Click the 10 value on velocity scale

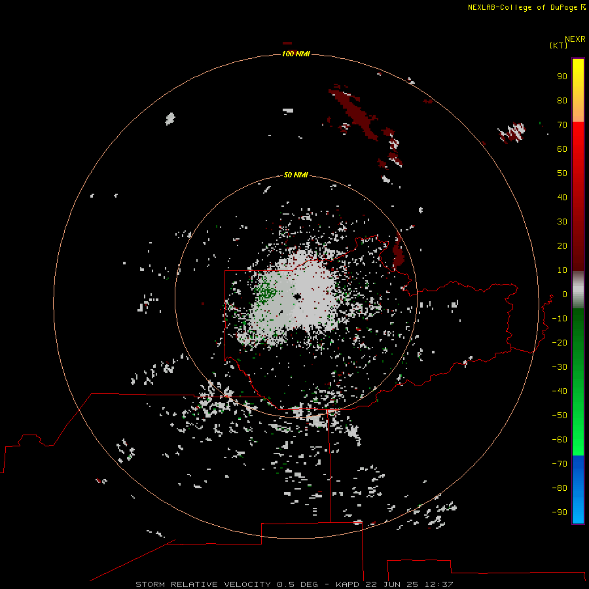pos(562,270)
